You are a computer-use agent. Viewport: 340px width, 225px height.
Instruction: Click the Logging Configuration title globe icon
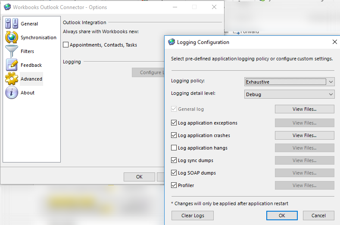point(172,42)
